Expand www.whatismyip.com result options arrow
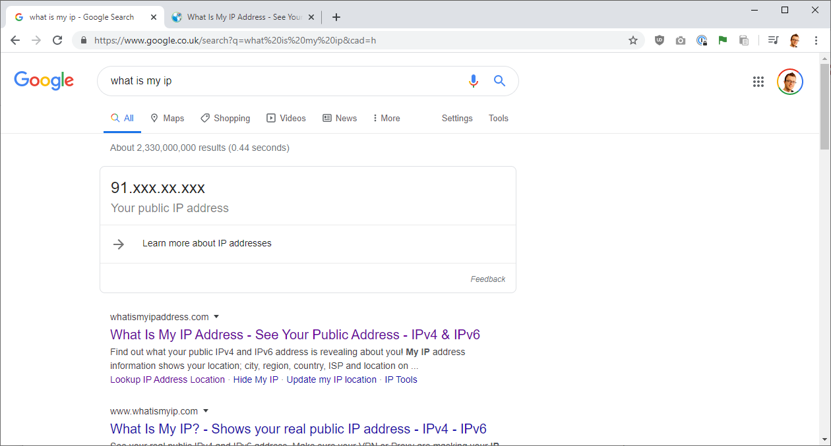The width and height of the screenshot is (831, 446). point(205,411)
